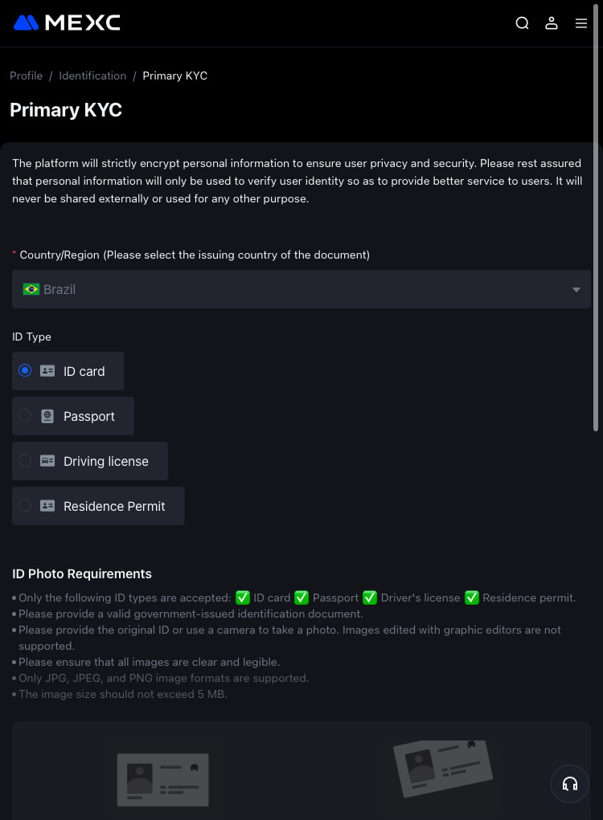This screenshot has width=603, height=820.
Task: Click the Residence Permit option icon
Action: click(47, 506)
